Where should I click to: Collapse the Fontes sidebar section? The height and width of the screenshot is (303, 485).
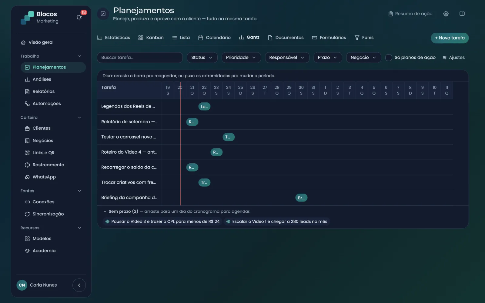(x=79, y=191)
